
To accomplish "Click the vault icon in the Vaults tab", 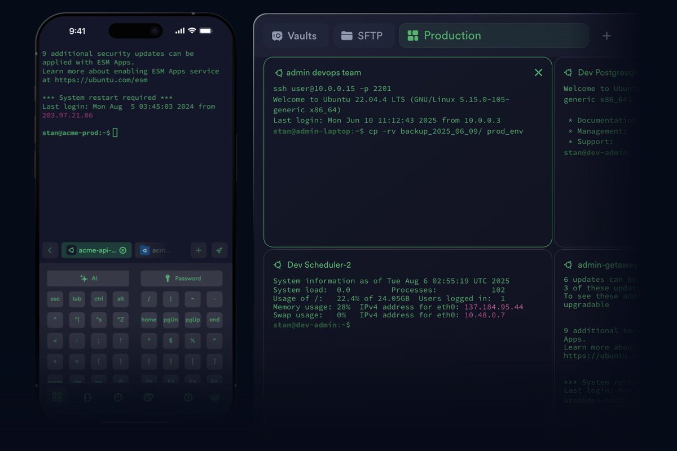I will click(x=277, y=36).
